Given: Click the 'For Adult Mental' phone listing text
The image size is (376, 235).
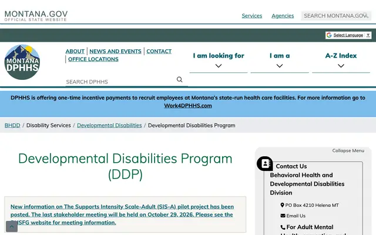Looking at the screenshot, I should click(310, 227).
